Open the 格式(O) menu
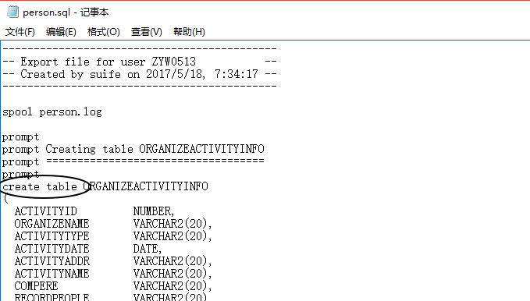530x301 pixels. point(104,32)
